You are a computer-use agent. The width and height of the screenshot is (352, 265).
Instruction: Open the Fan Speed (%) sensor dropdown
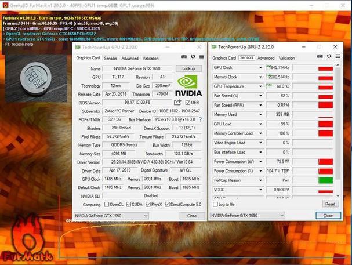(260, 96)
